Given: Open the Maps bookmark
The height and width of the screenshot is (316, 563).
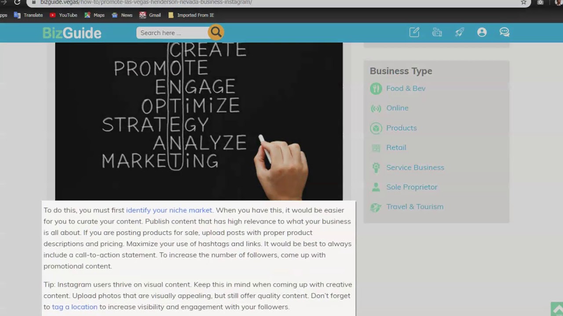Looking at the screenshot, I should tap(95, 15).
